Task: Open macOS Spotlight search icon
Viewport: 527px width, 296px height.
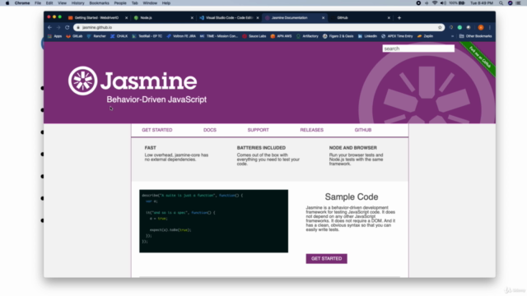Action: pos(501,3)
